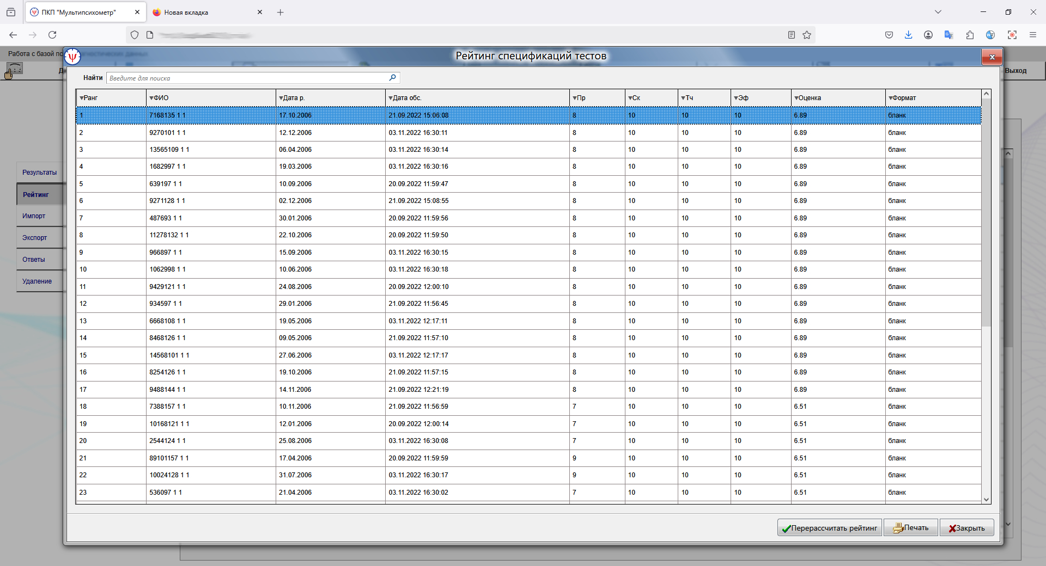Image resolution: width=1046 pixels, height=566 pixels.
Task: Reload the current page
Action: [52, 35]
